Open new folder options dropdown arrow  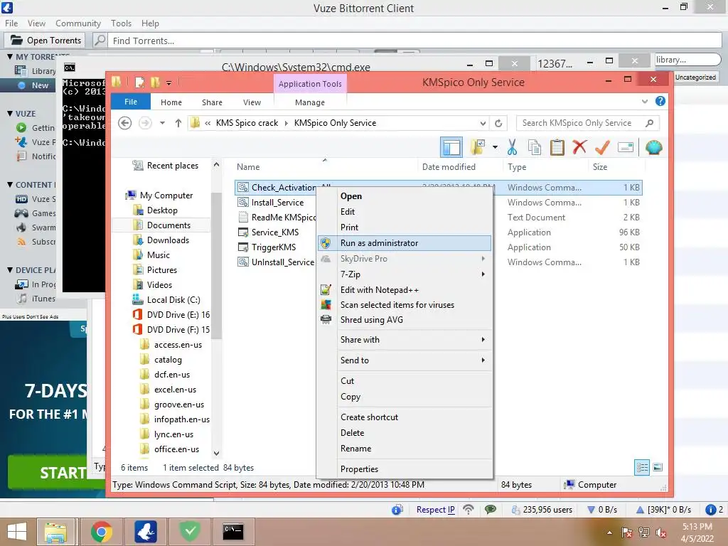tap(495, 147)
